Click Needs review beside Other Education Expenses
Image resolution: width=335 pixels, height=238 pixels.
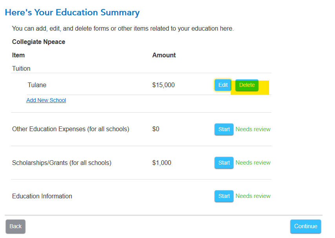click(253, 129)
